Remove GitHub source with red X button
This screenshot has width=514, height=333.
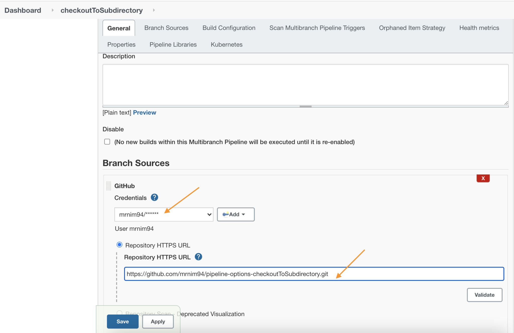coord(483,178)
